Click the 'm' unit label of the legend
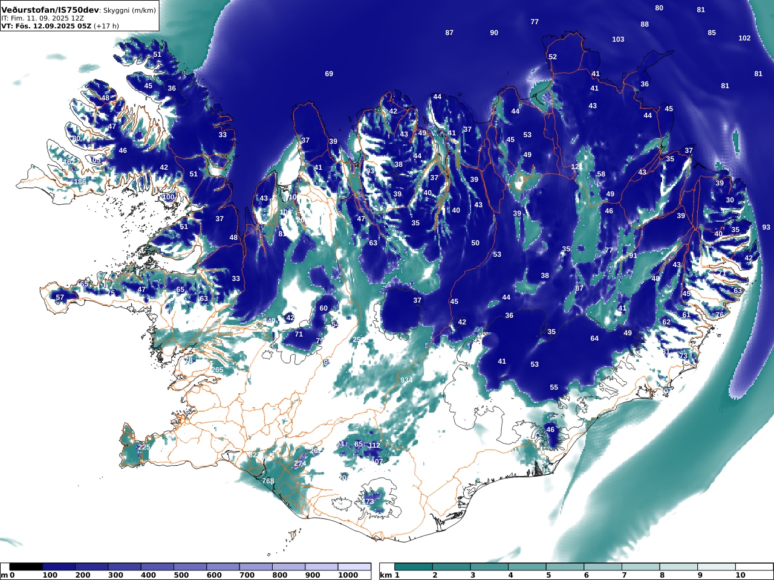 5,576
